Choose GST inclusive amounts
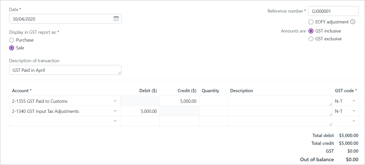 click(311, 31)
